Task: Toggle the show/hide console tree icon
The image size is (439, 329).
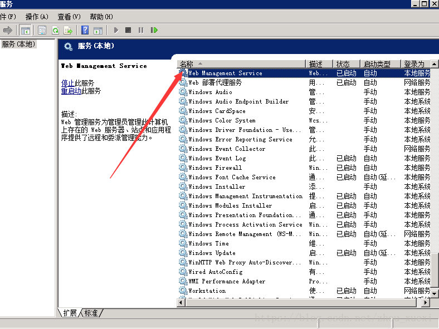Action: (26, 30)
